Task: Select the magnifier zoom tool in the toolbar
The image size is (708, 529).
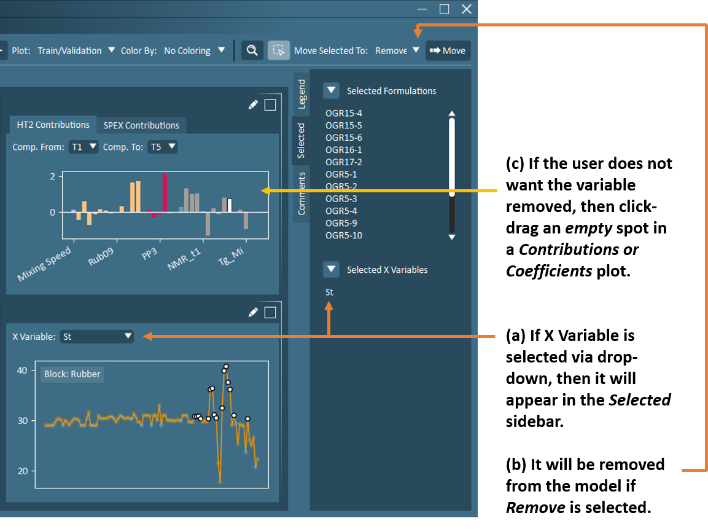Action: (252, 50)
